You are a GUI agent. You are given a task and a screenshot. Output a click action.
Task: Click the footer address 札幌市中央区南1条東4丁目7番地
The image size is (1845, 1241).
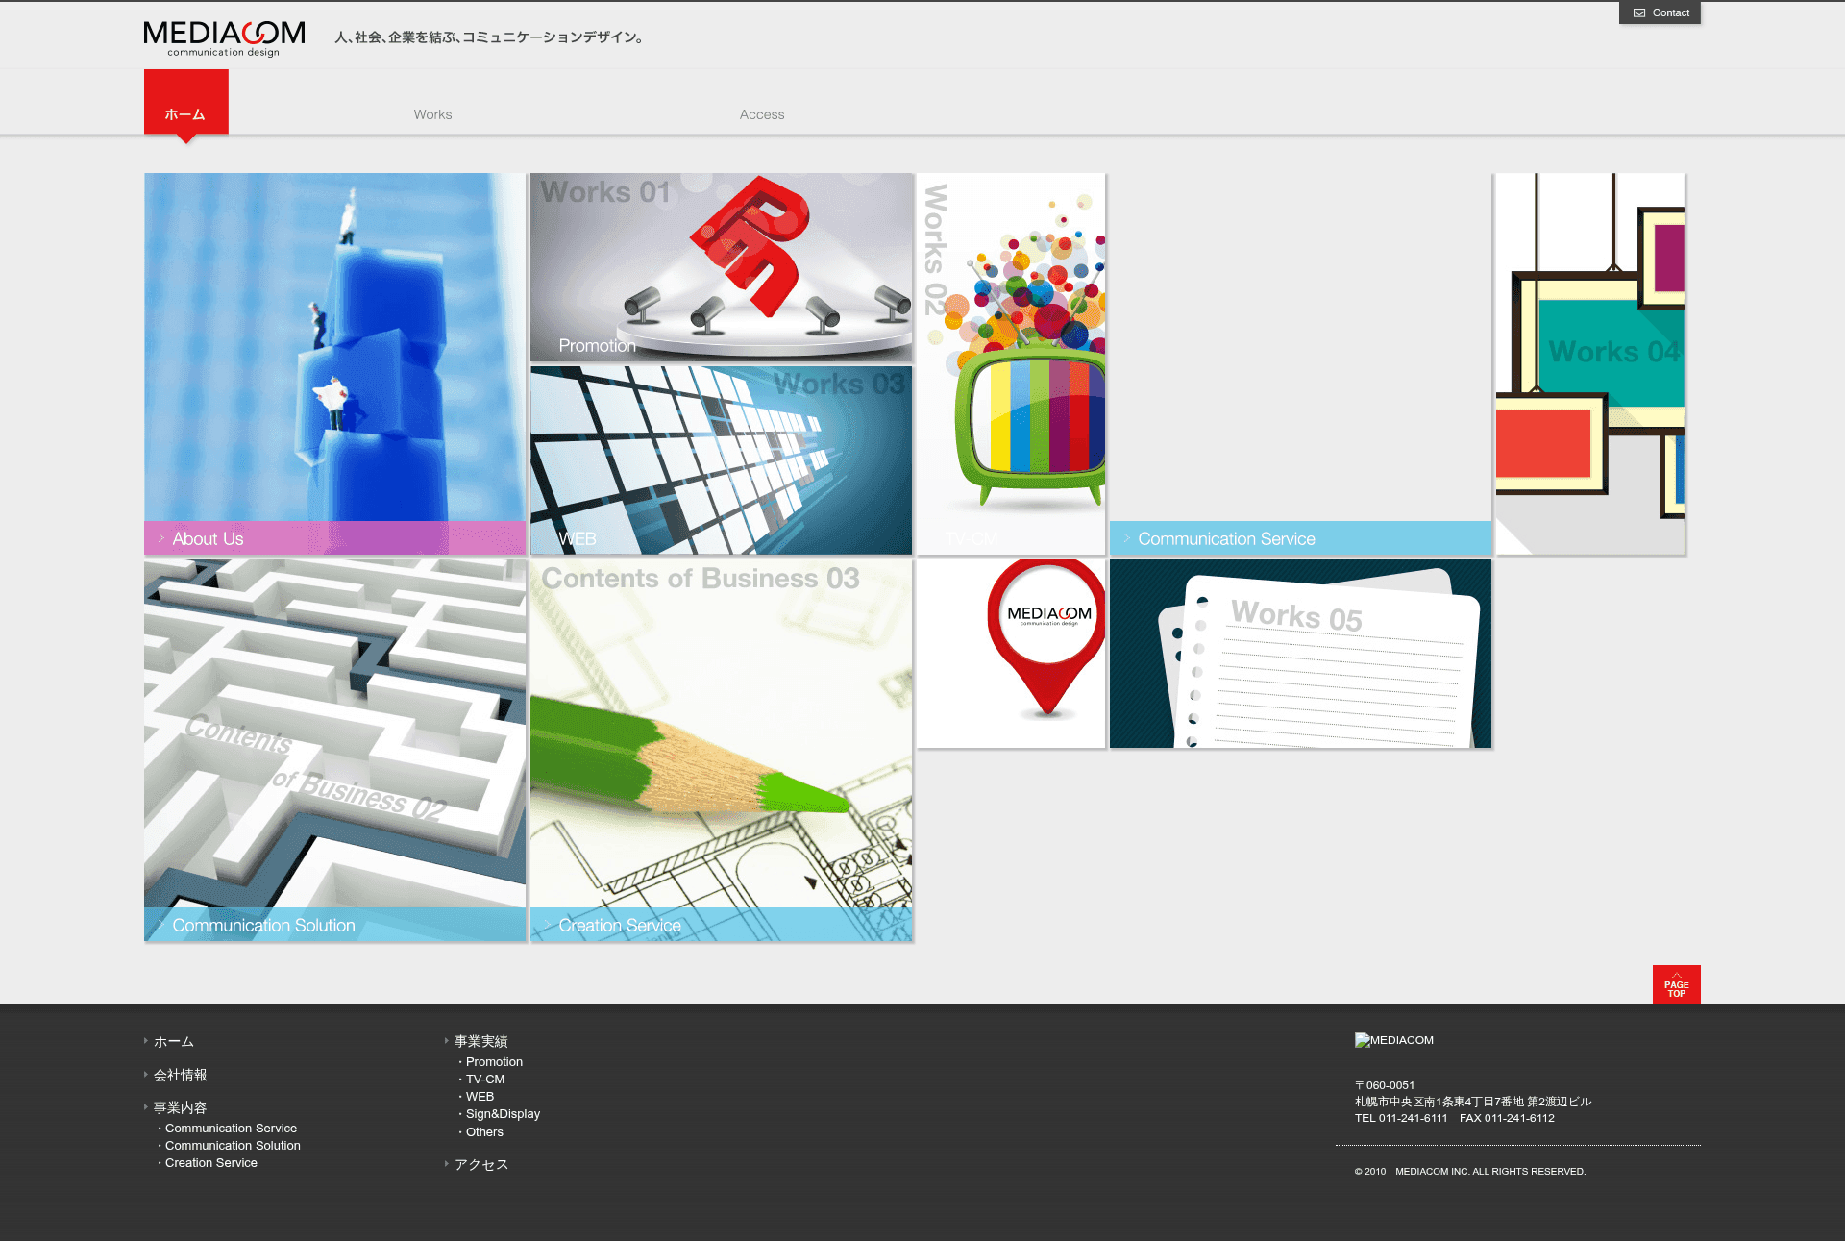[x=1439, y=1102]
